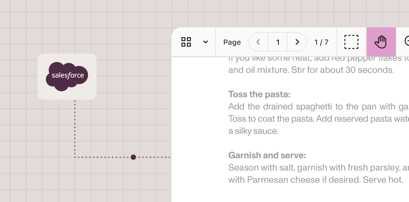Click the four-square grid icon in the toolbar
This screenshot has height=202, width=409.
coord(186,42)
